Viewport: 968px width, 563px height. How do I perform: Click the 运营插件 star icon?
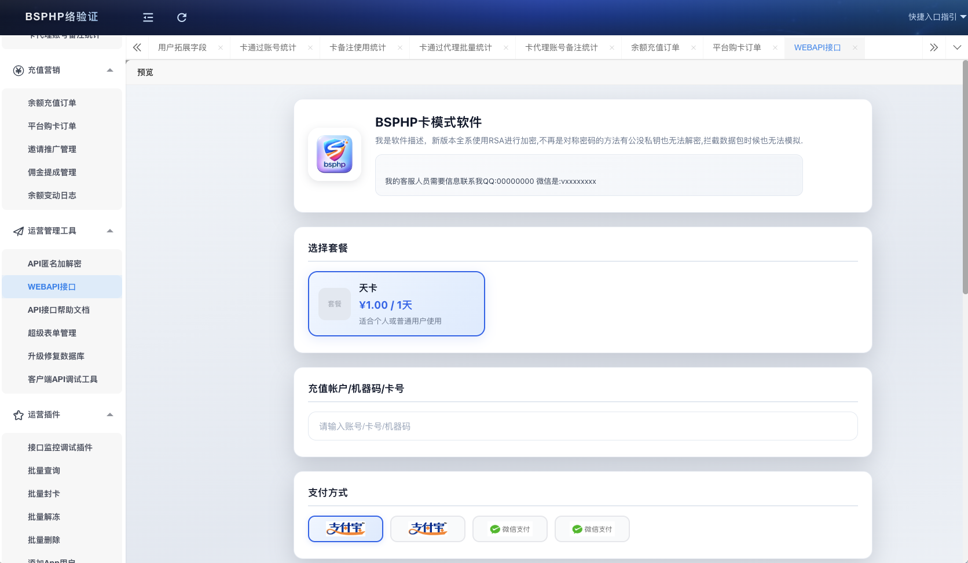(19, 415)
